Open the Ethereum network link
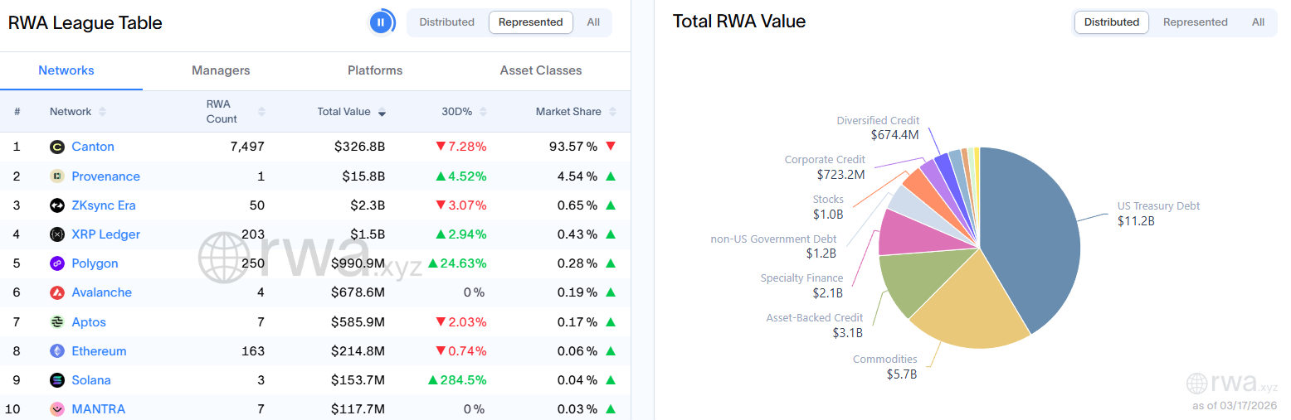Image resolution: width=1291 pixels, height=420 pixels. coord(100,351)
